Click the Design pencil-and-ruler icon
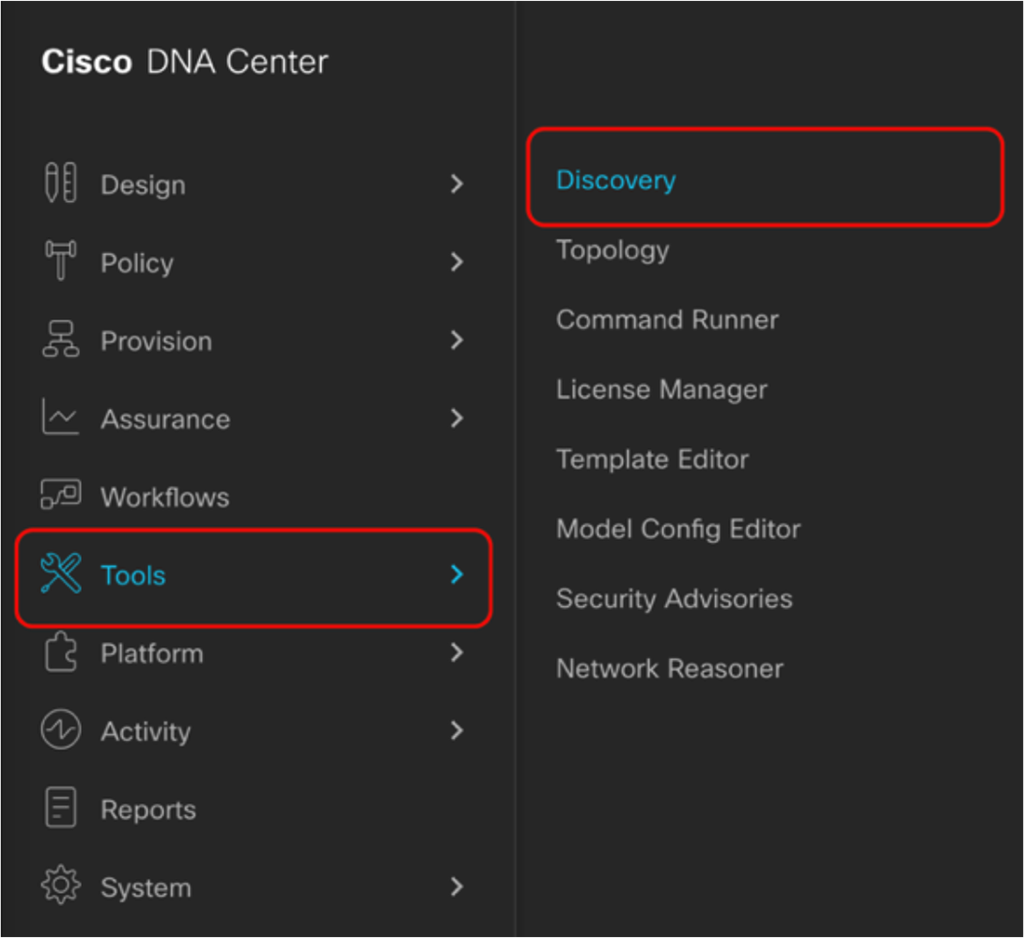The width and height of the screenshot is (1024, 938). [x=60, y=184]
